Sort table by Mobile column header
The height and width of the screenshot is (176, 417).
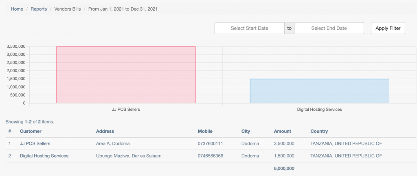(205, 131)
